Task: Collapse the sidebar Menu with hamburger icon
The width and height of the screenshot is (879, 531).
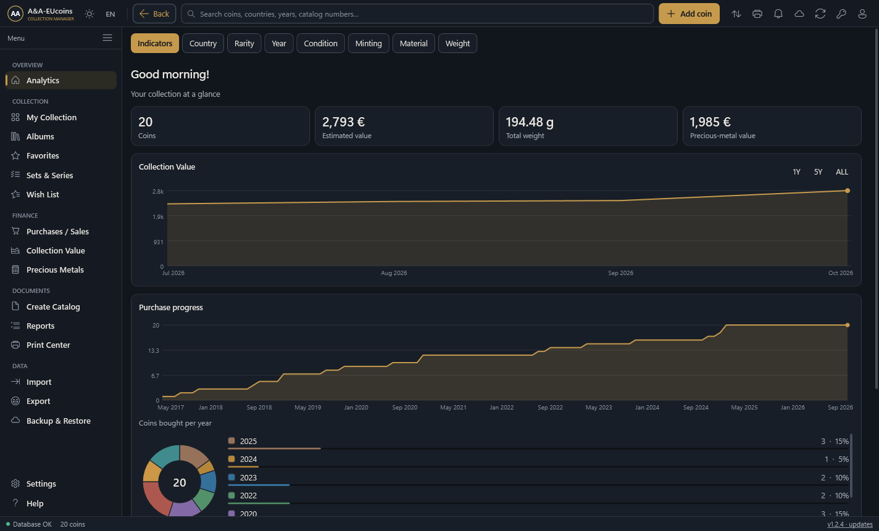Action: [107, 38]
